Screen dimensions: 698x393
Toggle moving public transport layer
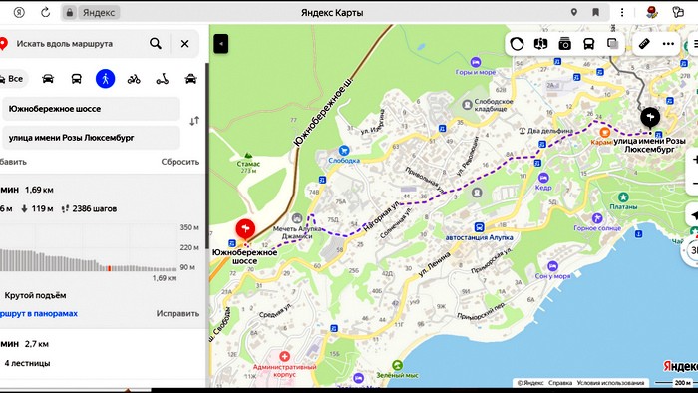click(589, 44)
